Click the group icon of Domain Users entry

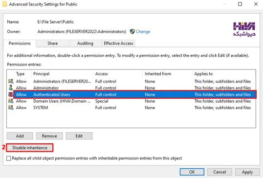point(11,101)
